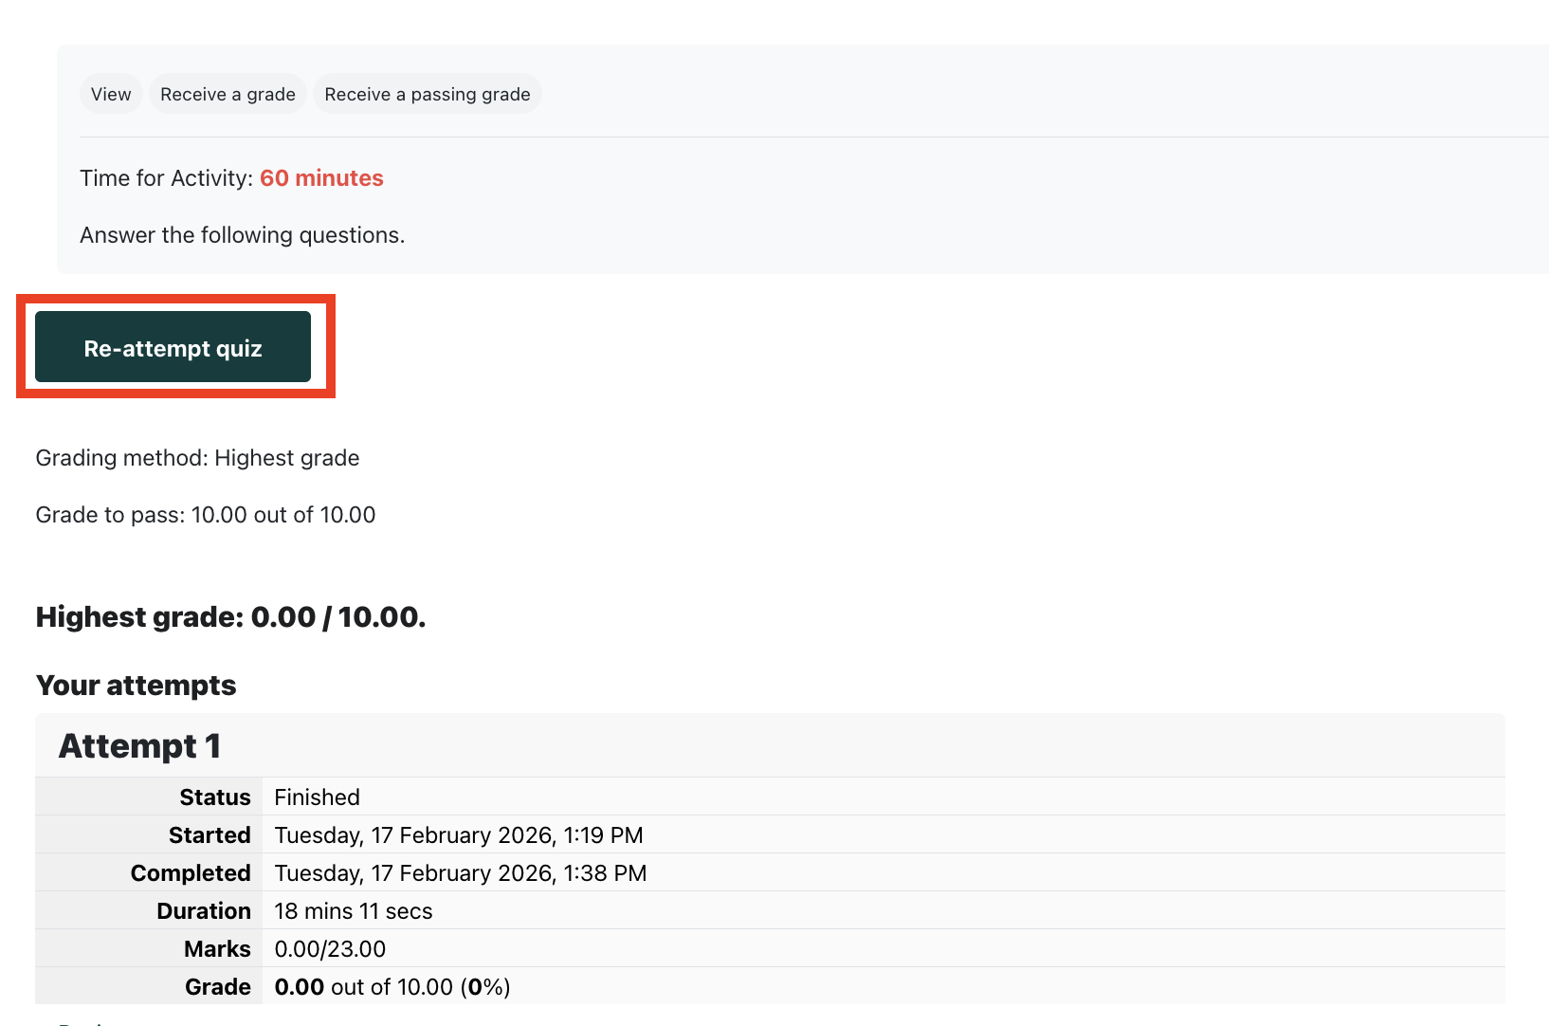Click the 18 mins 11 secs duration
Viewport: 1549px width, 1026px height.
click(353, 911)
